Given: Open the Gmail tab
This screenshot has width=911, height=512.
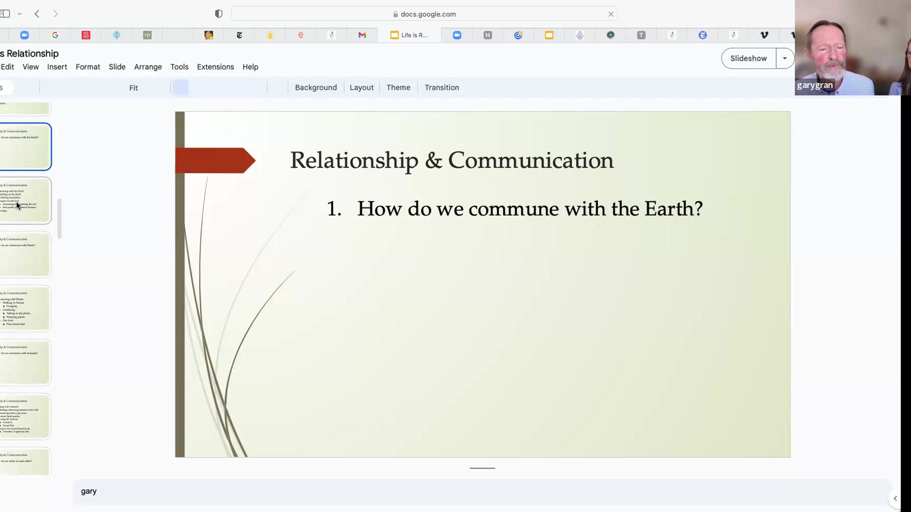Looking at the screenshot, I should [x=362, y=35].
